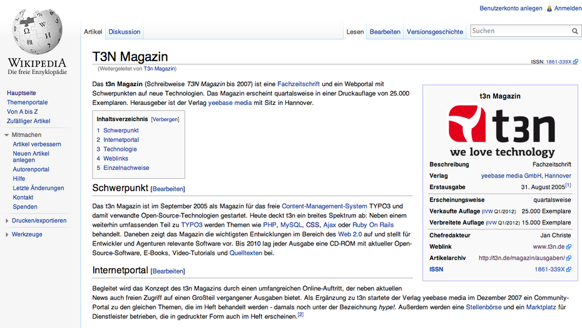Click Bearbeiten beside Schwerpunkt heading

168,189
